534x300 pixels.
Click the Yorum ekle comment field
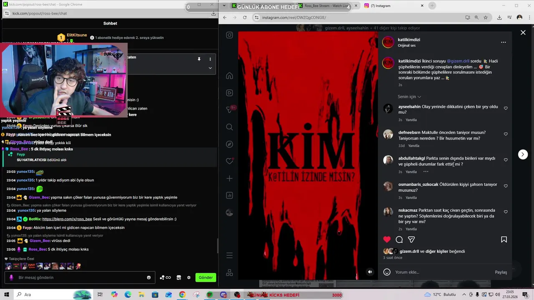click(442, 272)
